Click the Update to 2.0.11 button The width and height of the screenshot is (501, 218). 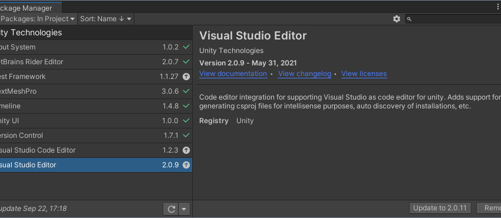[440, 208]
